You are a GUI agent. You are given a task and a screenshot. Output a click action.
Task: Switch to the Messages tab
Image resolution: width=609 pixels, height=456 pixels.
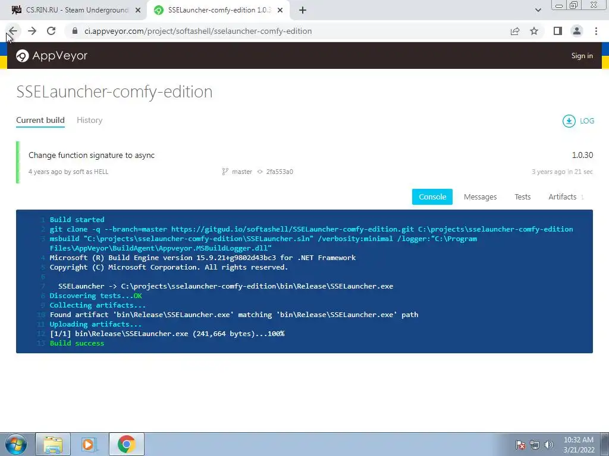coord(480,197)
